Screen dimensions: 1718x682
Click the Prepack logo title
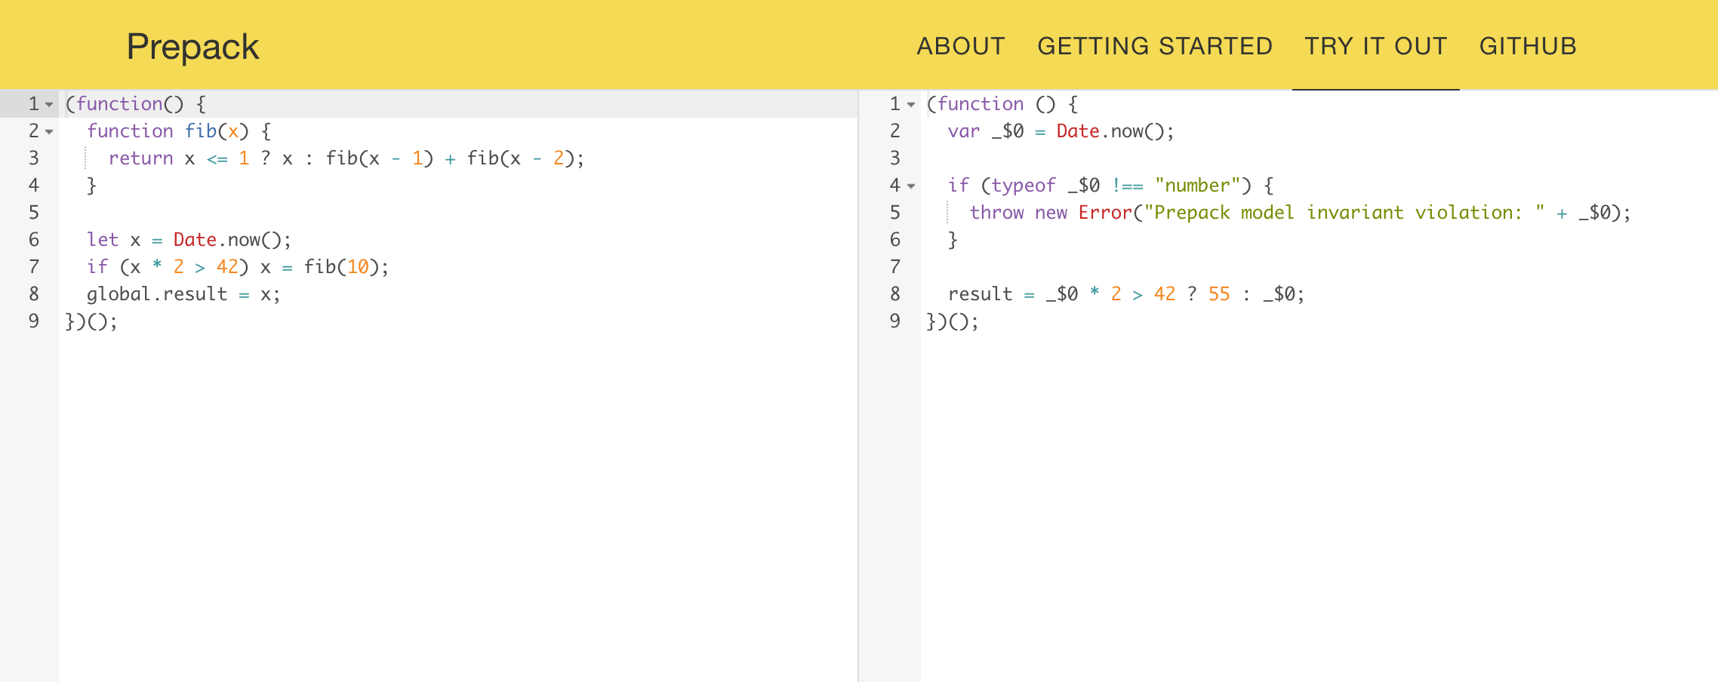[x=192, y=47]
